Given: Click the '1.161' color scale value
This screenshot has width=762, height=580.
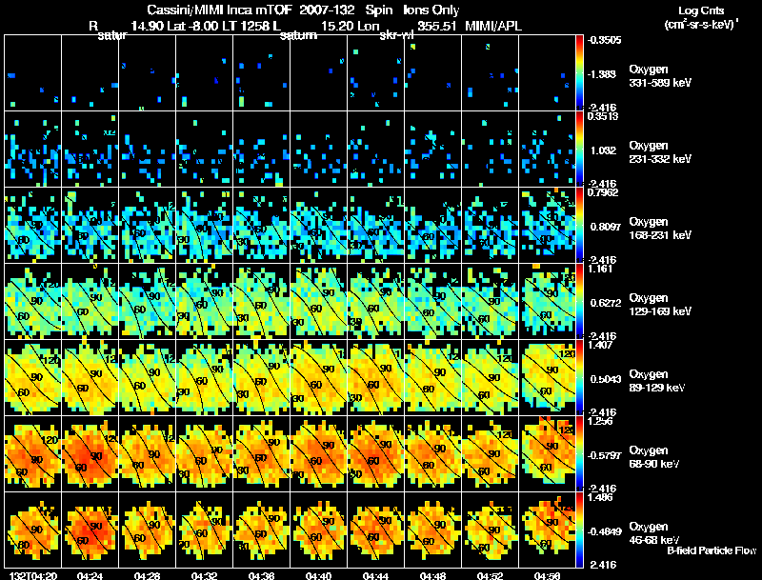Looking at the screenshot, I should click(600, 269).
